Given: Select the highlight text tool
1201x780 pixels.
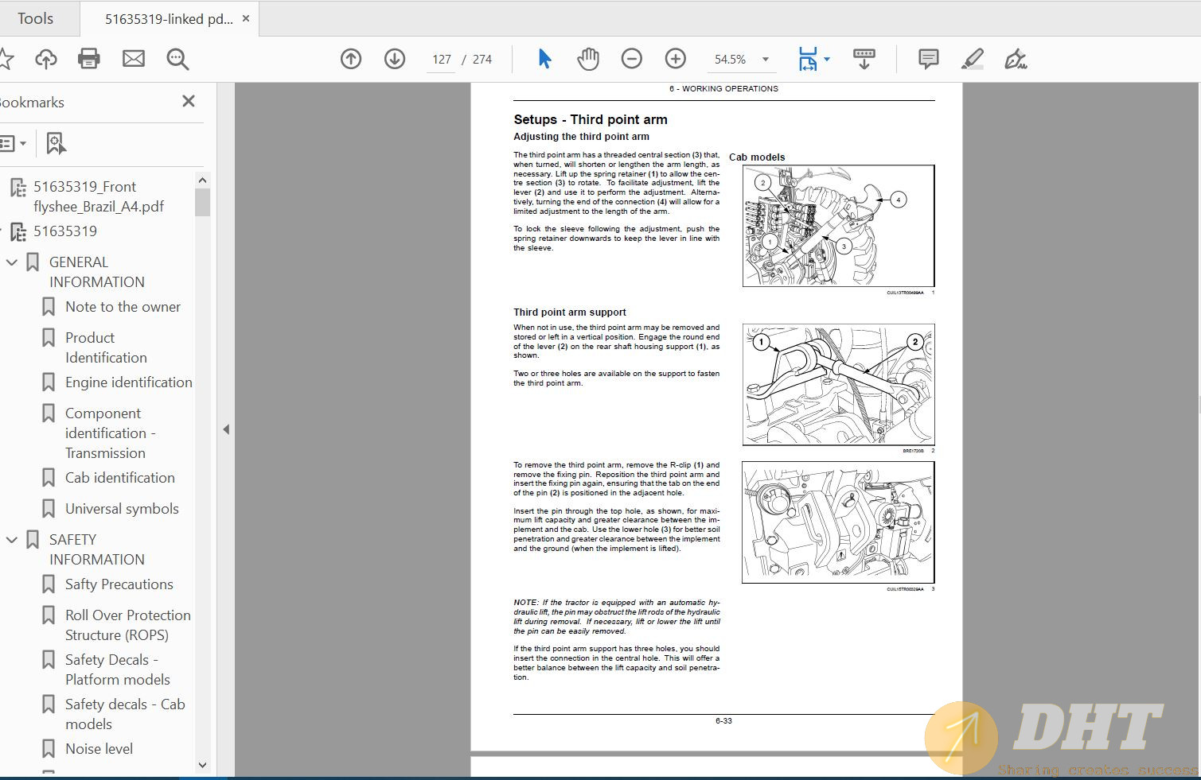Looking at the screenshot, I should click(972, 59).
